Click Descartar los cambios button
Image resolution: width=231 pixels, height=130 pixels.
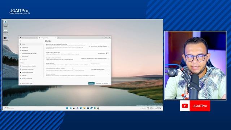coord(102,83)
